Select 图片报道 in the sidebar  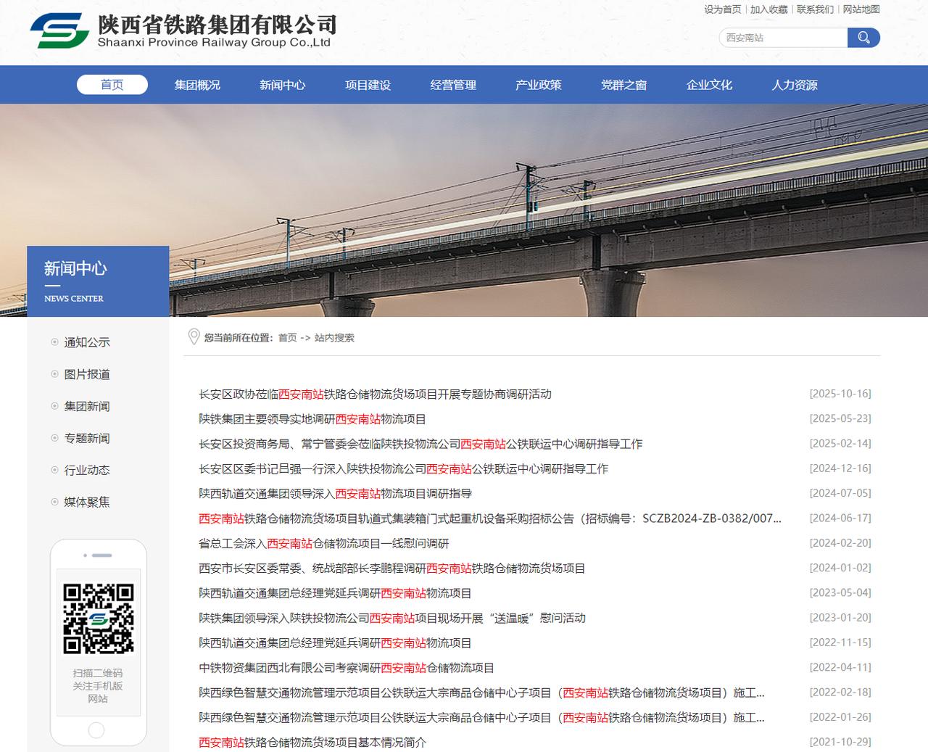click(x=87, y=374)
